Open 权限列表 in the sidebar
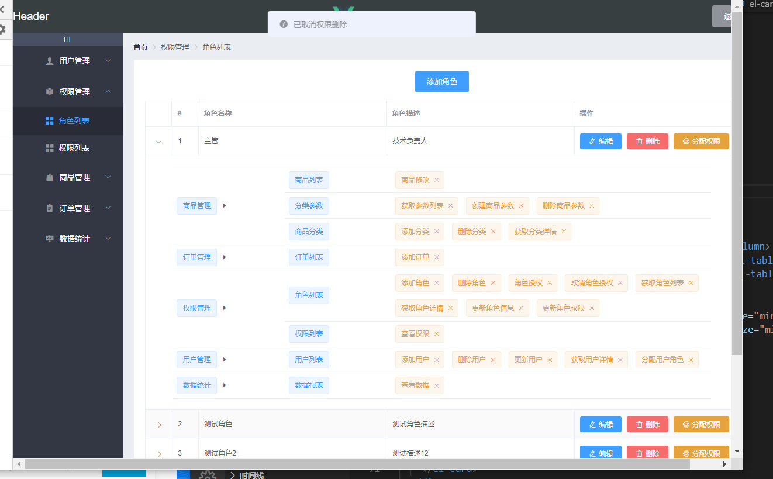The image size is (773, 479). tap(68, 148)
